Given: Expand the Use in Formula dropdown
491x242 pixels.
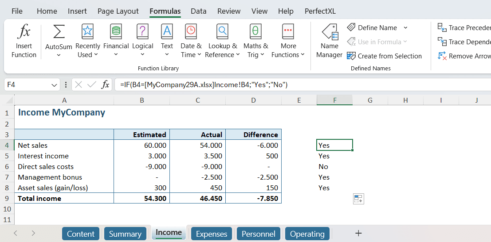Looking at the screenshot, I should point(405,42).
